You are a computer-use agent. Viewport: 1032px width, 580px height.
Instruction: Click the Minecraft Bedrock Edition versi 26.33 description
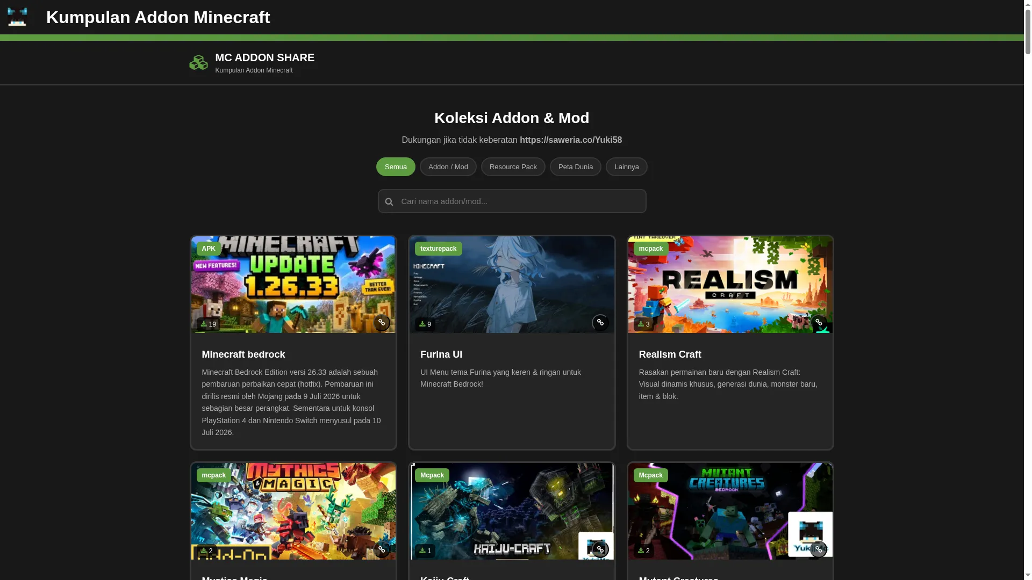293,402
